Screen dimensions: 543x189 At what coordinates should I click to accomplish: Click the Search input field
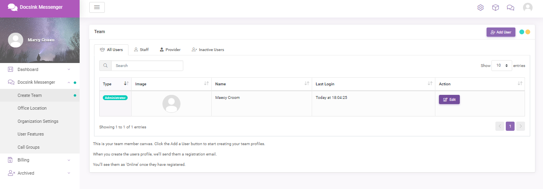[147, 65]
